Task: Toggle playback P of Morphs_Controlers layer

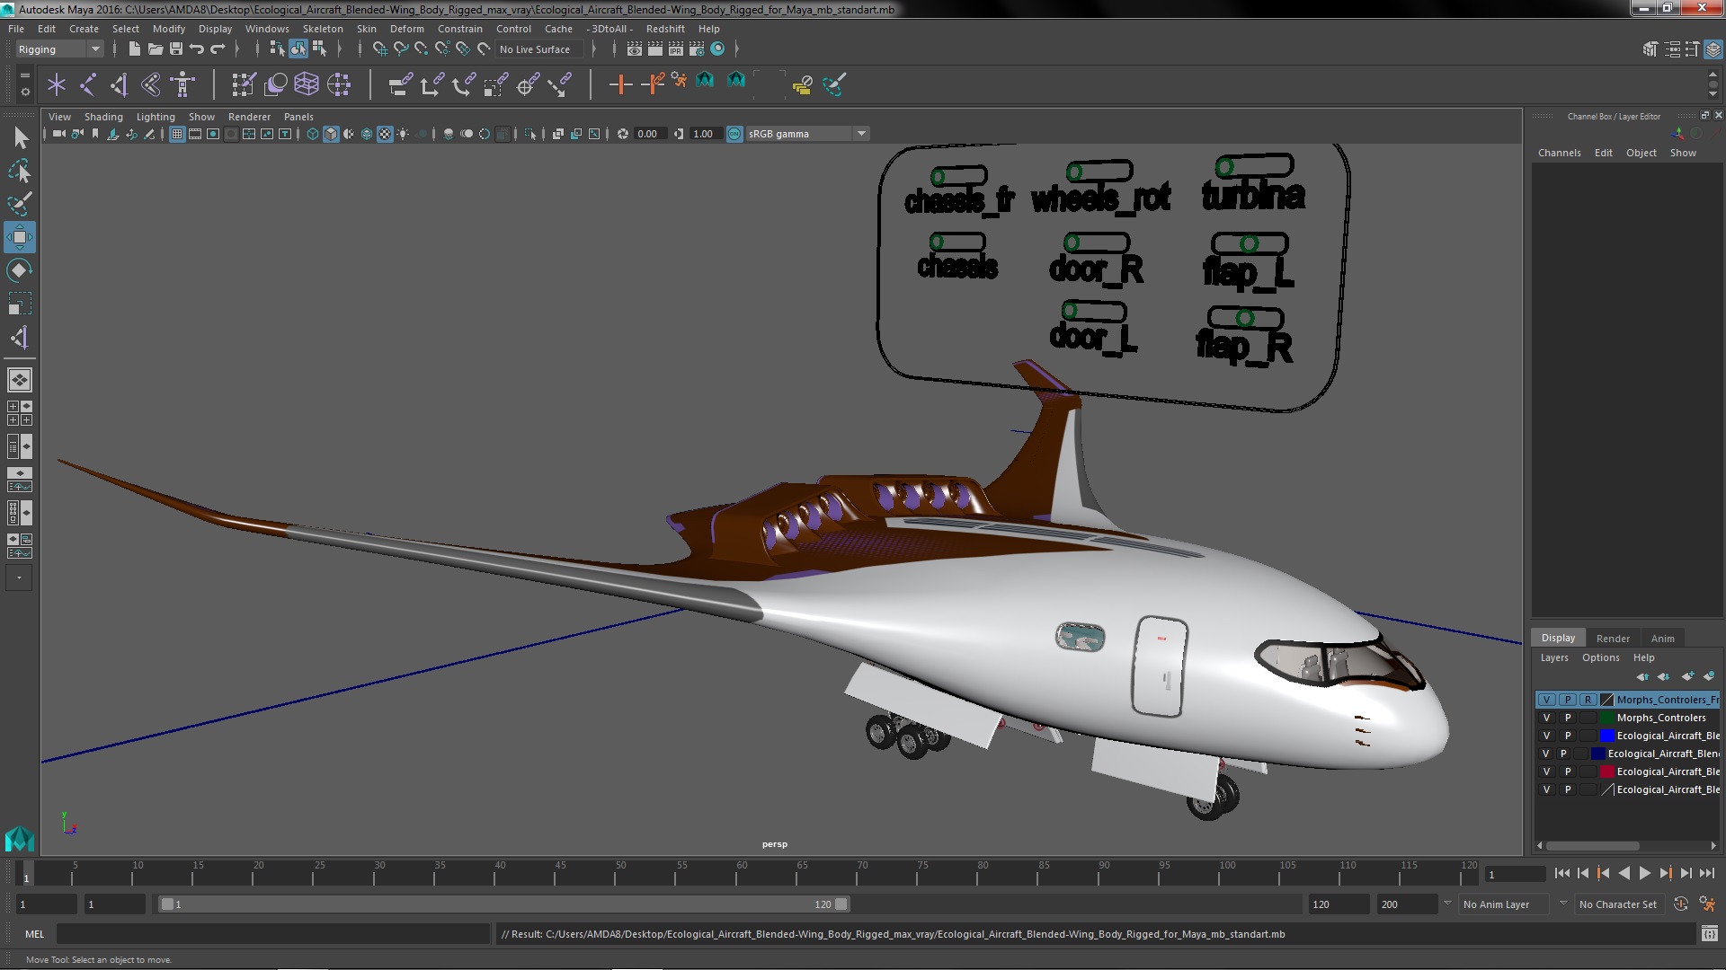Action: (x=1567, y=719)
